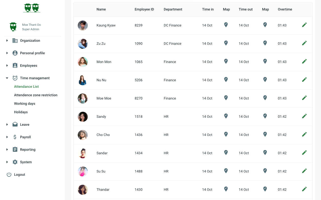Click the Attendance List link
The image size is (321, 200).
click(x=26, y=86)
